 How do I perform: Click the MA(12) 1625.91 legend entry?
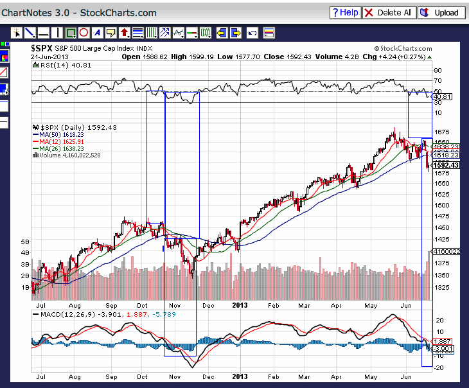coord(62,141)
